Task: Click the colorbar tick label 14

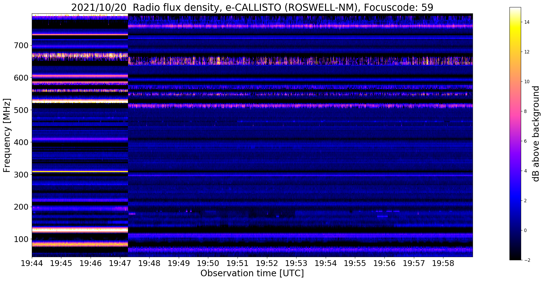Action: coord(527,22)
